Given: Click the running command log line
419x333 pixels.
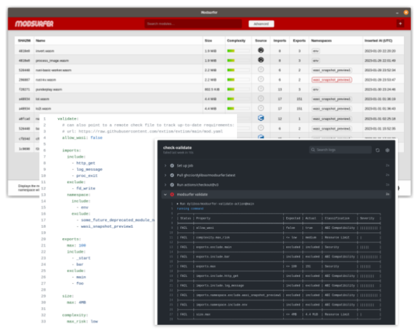Looking at the screenshot, I should [x=190, y=208].
